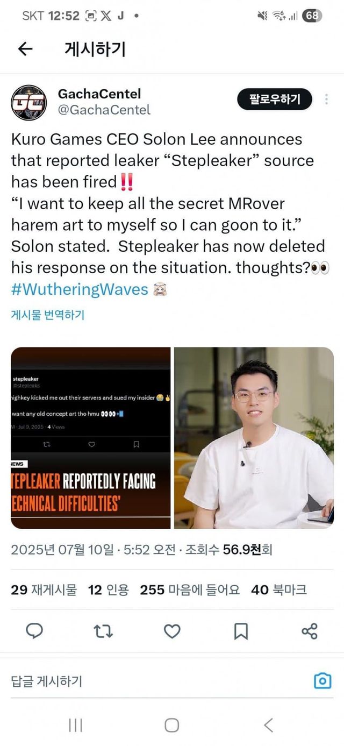Click the 팔로우하기 follow button
344x746 pixels.
[x=275, y=99]
